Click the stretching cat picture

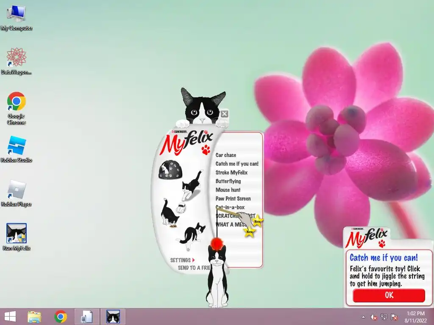[x=192, y=236]
